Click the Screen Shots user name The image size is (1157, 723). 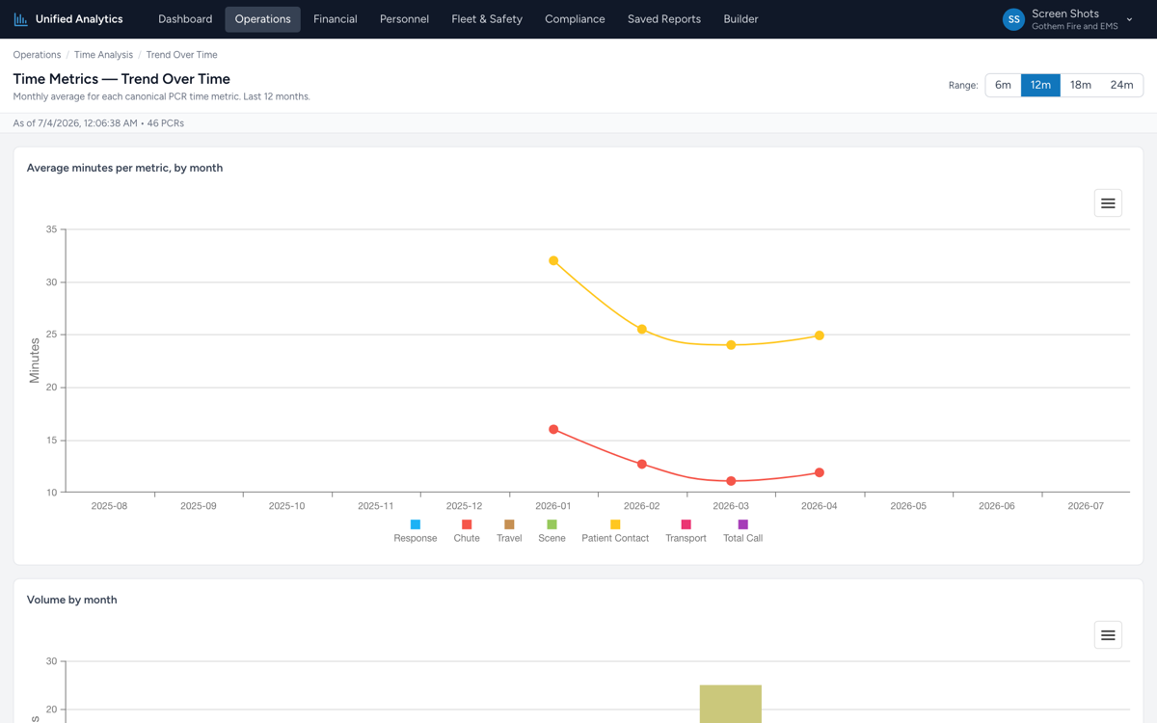click(x=1065, y=13)
